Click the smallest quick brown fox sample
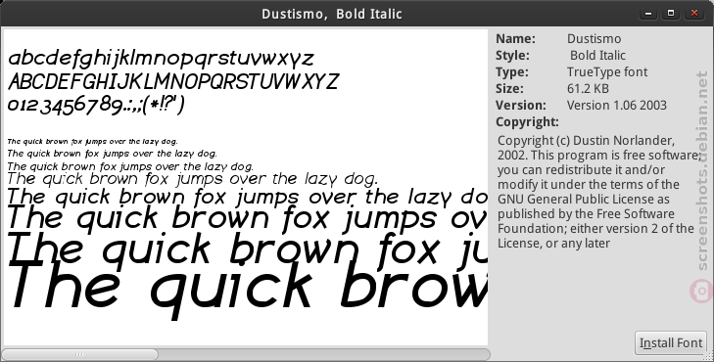 click(92, 142)
